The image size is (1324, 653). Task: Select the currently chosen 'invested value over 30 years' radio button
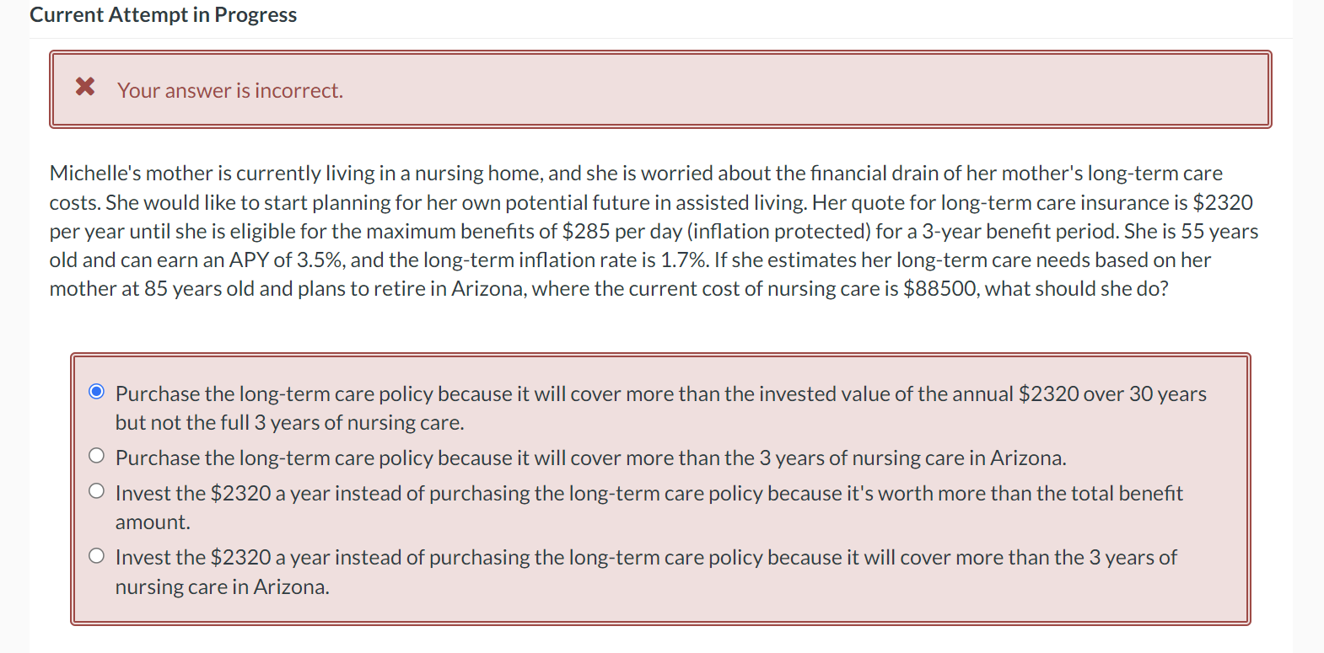97,391
